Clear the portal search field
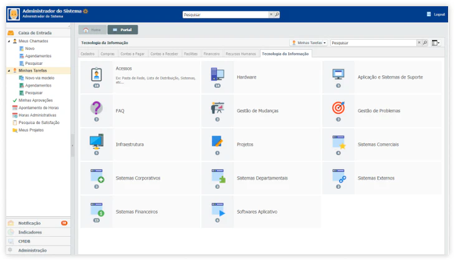455x261 pixels. [419, 42]
